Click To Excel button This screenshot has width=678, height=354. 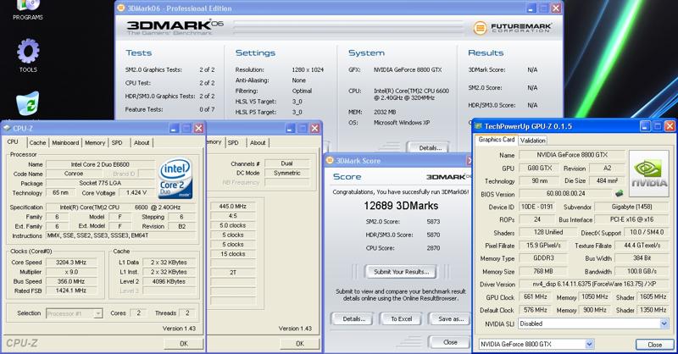click(401, 319)
